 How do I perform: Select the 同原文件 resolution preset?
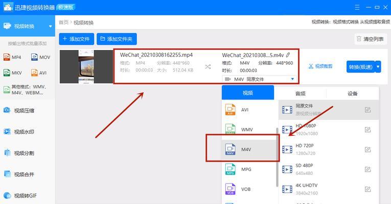[329, 110]
